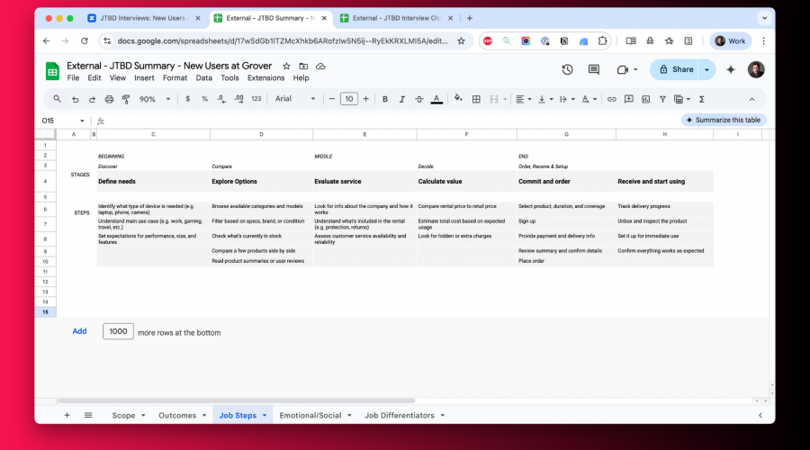This screenshot has height=450, width=810.
Task: Expand the Job Steps tab arrow menu
Action: [265, 415]
